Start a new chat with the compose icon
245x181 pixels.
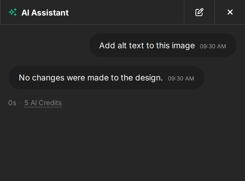[x=199, y=12]
